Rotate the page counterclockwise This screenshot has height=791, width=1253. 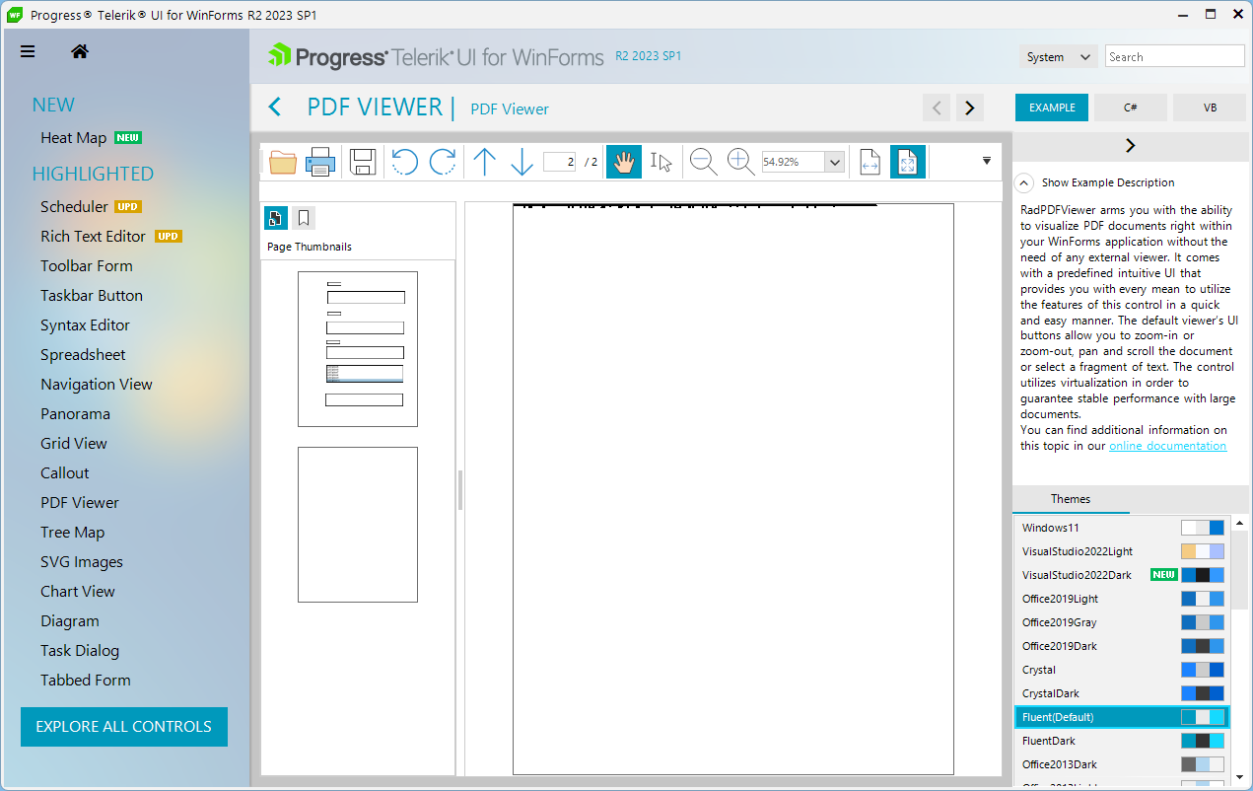[x=404, y=161]
